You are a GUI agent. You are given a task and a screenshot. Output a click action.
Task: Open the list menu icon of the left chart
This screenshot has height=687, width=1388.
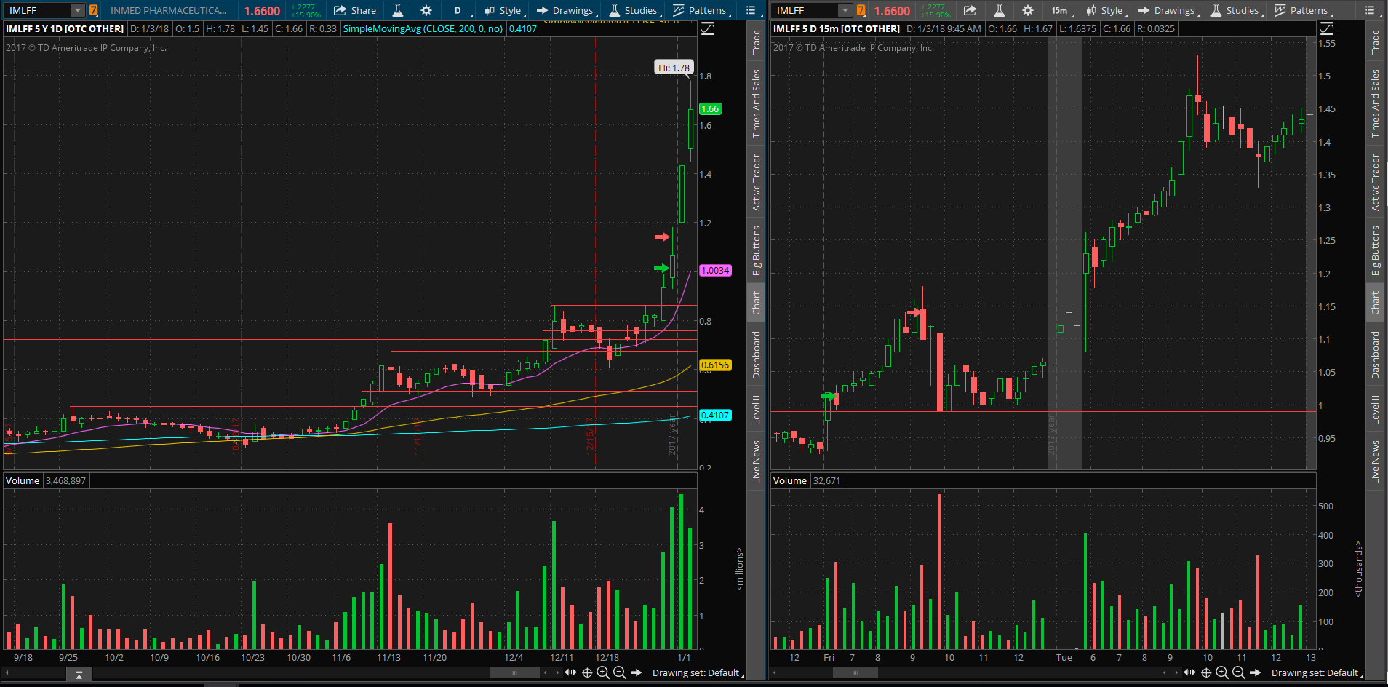click(x=751, y=10)
